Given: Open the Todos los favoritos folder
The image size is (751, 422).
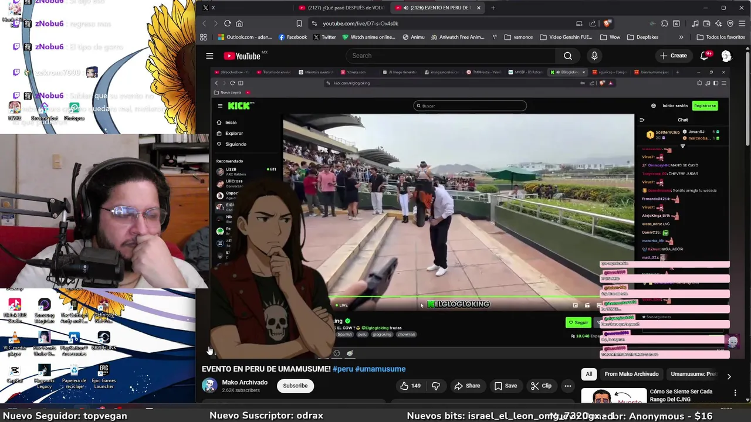Looking at the screenshot, I should [x=720, y=37].
